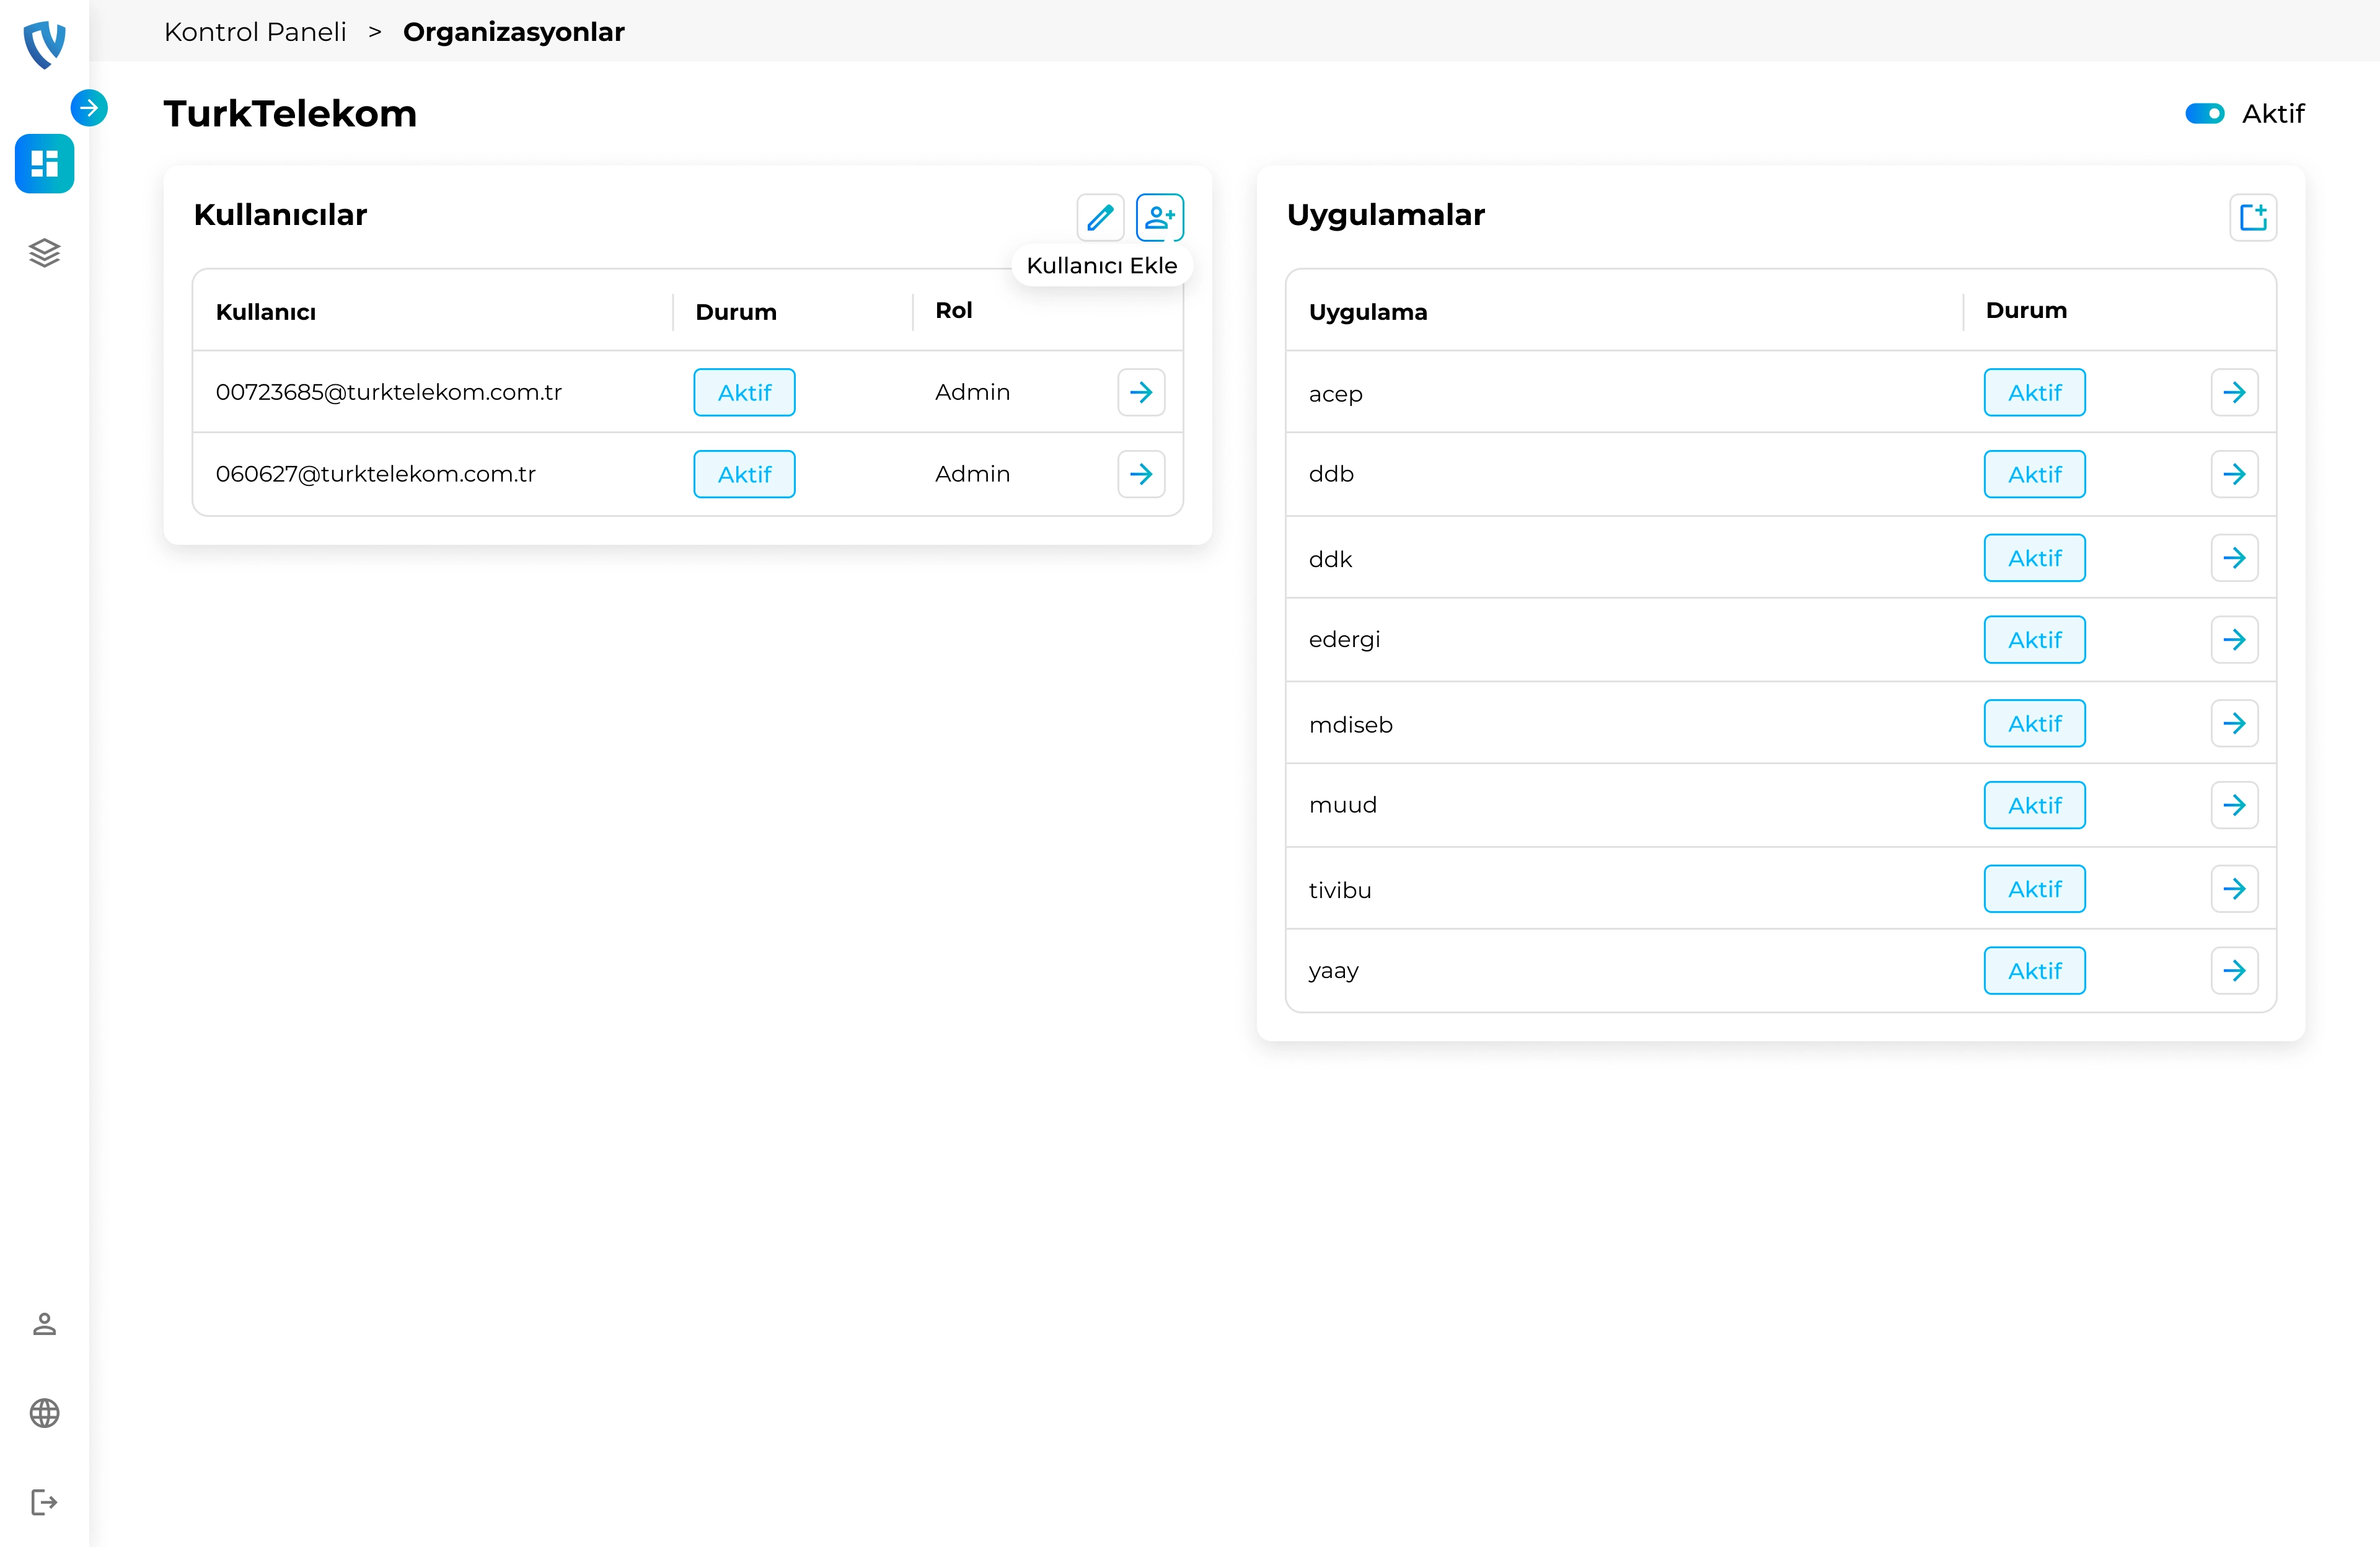Click Admin role of 00723685 user

[x=972, y=392]
